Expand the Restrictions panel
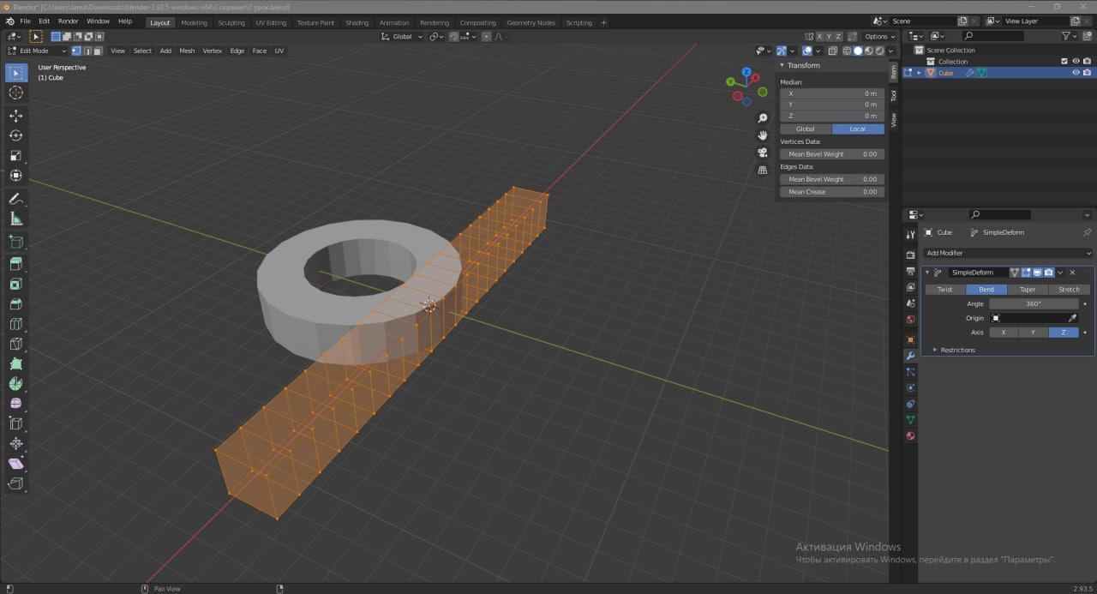This screenshot has width=1097, height=594. coord(957,350)
